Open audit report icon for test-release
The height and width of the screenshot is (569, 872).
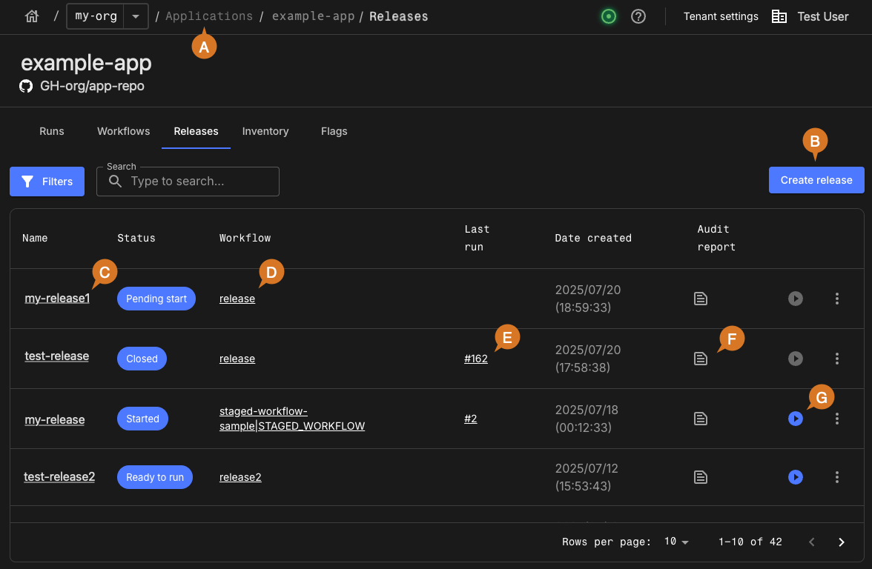point(701,359)
